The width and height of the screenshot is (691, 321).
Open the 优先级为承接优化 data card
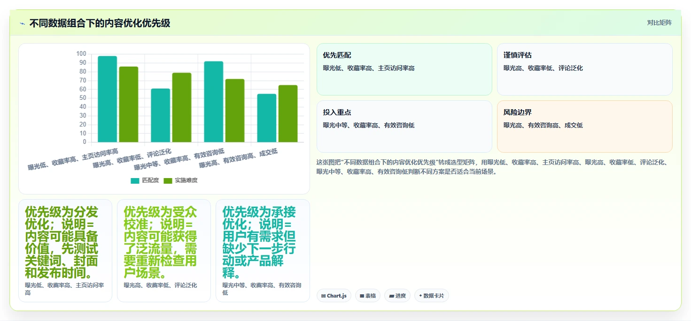pos(263,251)
